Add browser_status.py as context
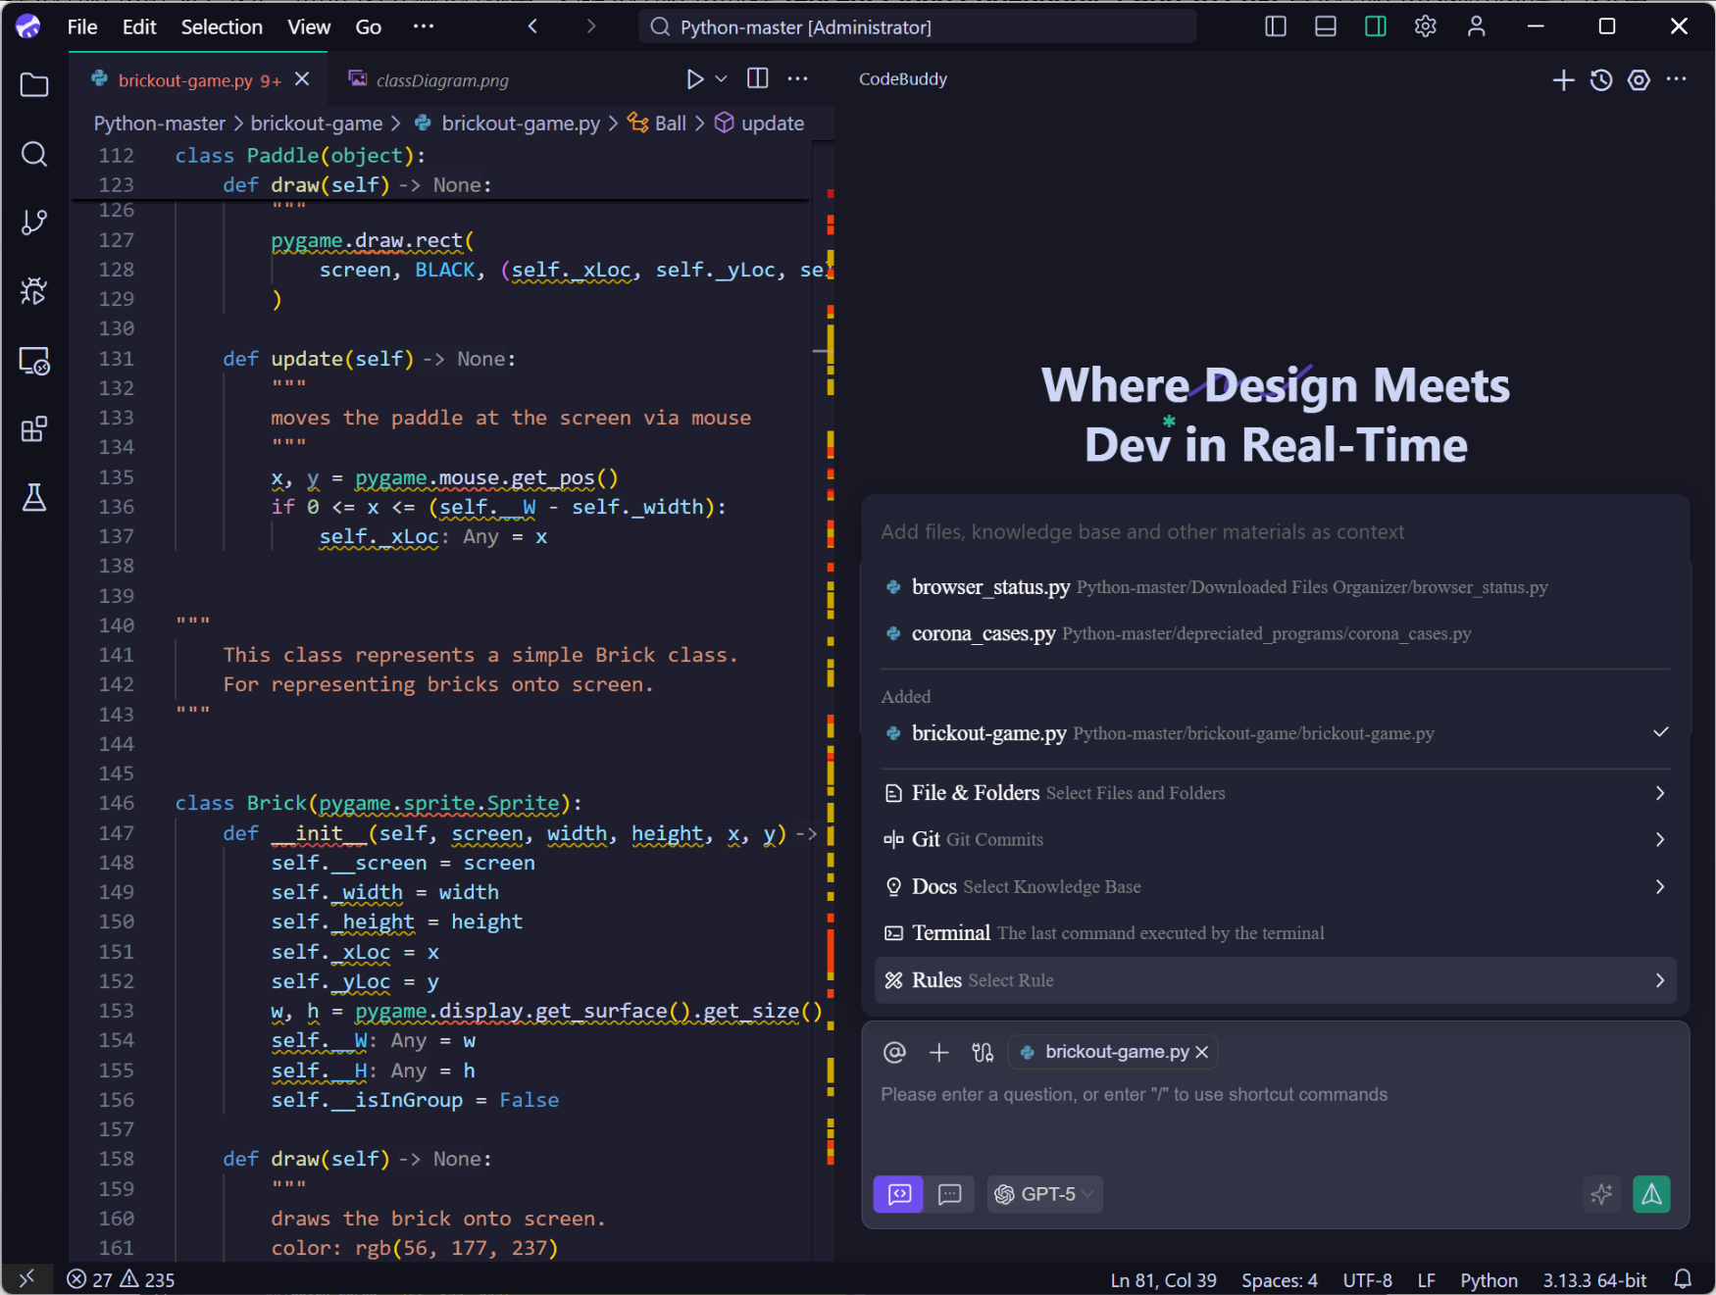1716x1295 pixels. point(990,587)
